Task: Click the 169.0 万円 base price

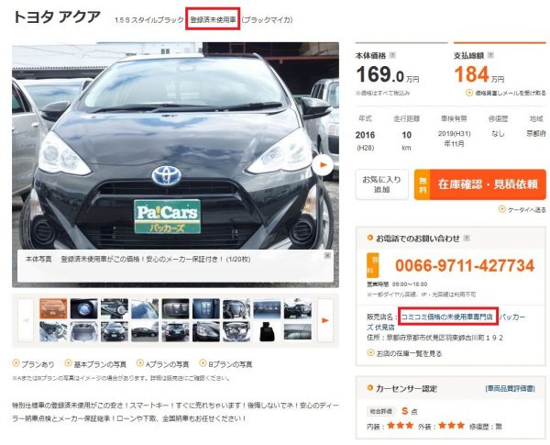Action: click(388, 74)
